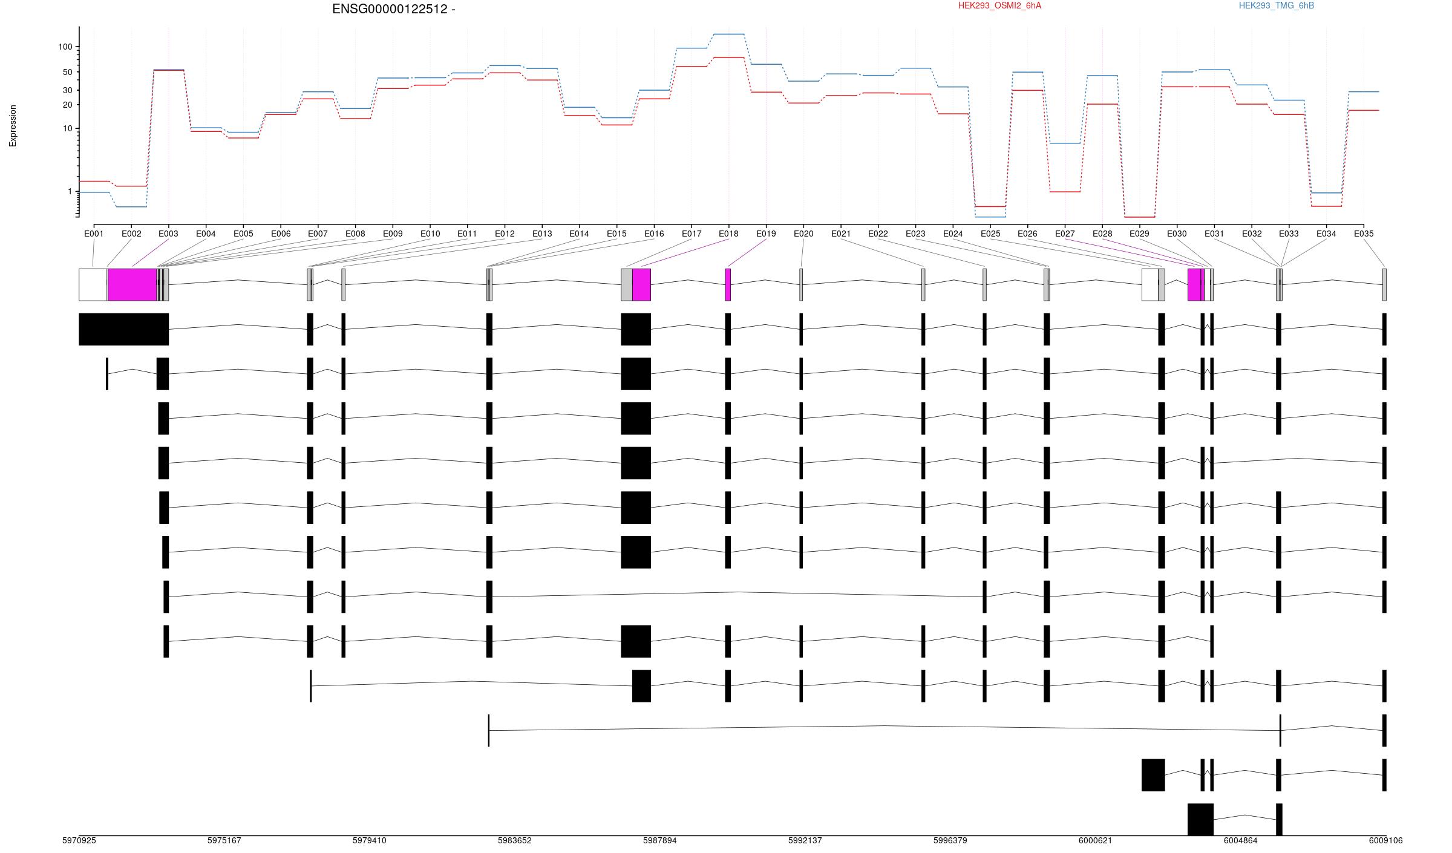
Task: Click exon label E023
Action: [915, 234]
